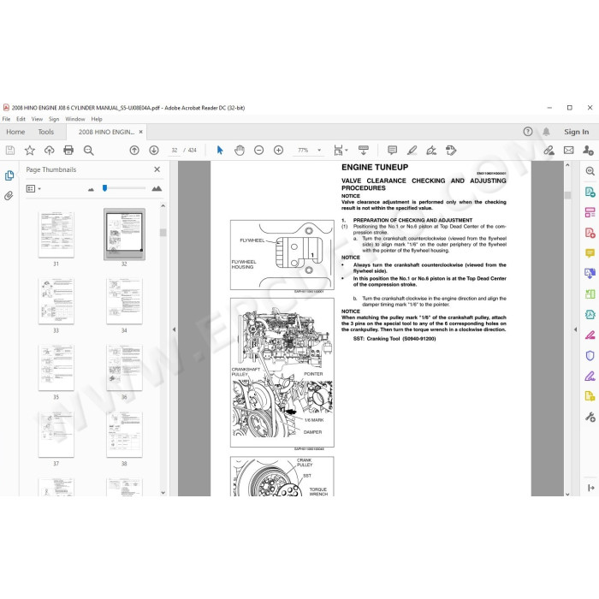Open Export PDF tool in right pane

click(x=590, y=192)
